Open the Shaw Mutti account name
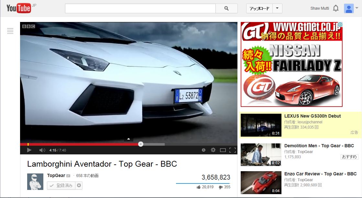This screenshot has height=198, width=362. [320, 8]
